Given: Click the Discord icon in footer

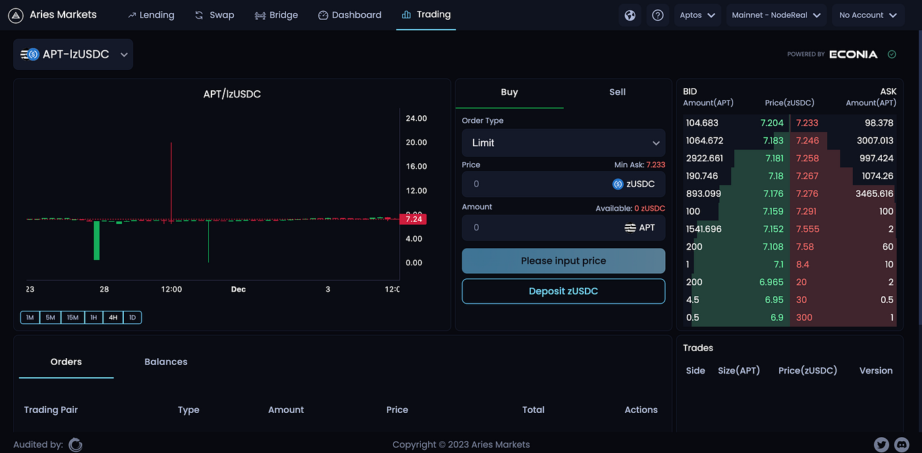Looking at the screenshot, I should point(902,444).
